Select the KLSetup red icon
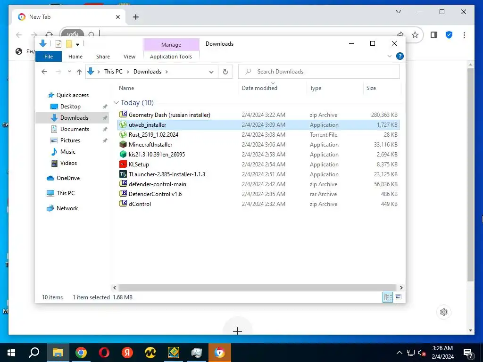This screenshot has height=362, width=483. [x=123, y=164]
